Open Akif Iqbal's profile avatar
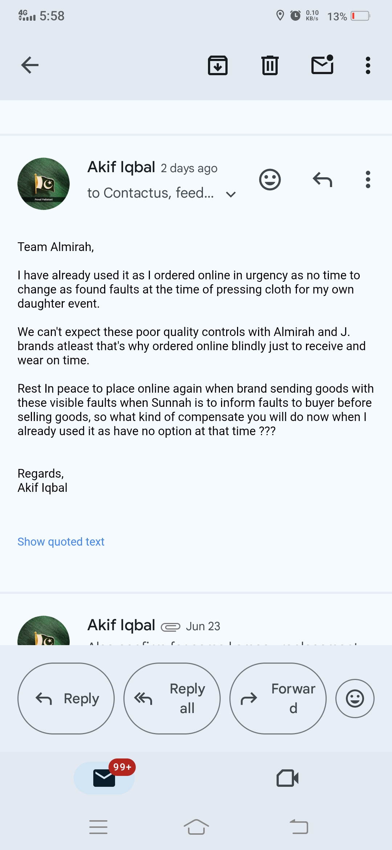Viewport: 392px width, 850px height. [x=44, y=184]
